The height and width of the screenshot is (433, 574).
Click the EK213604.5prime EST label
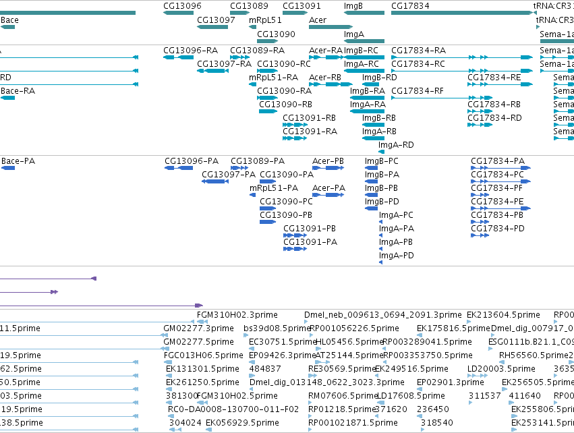point(503,315)
